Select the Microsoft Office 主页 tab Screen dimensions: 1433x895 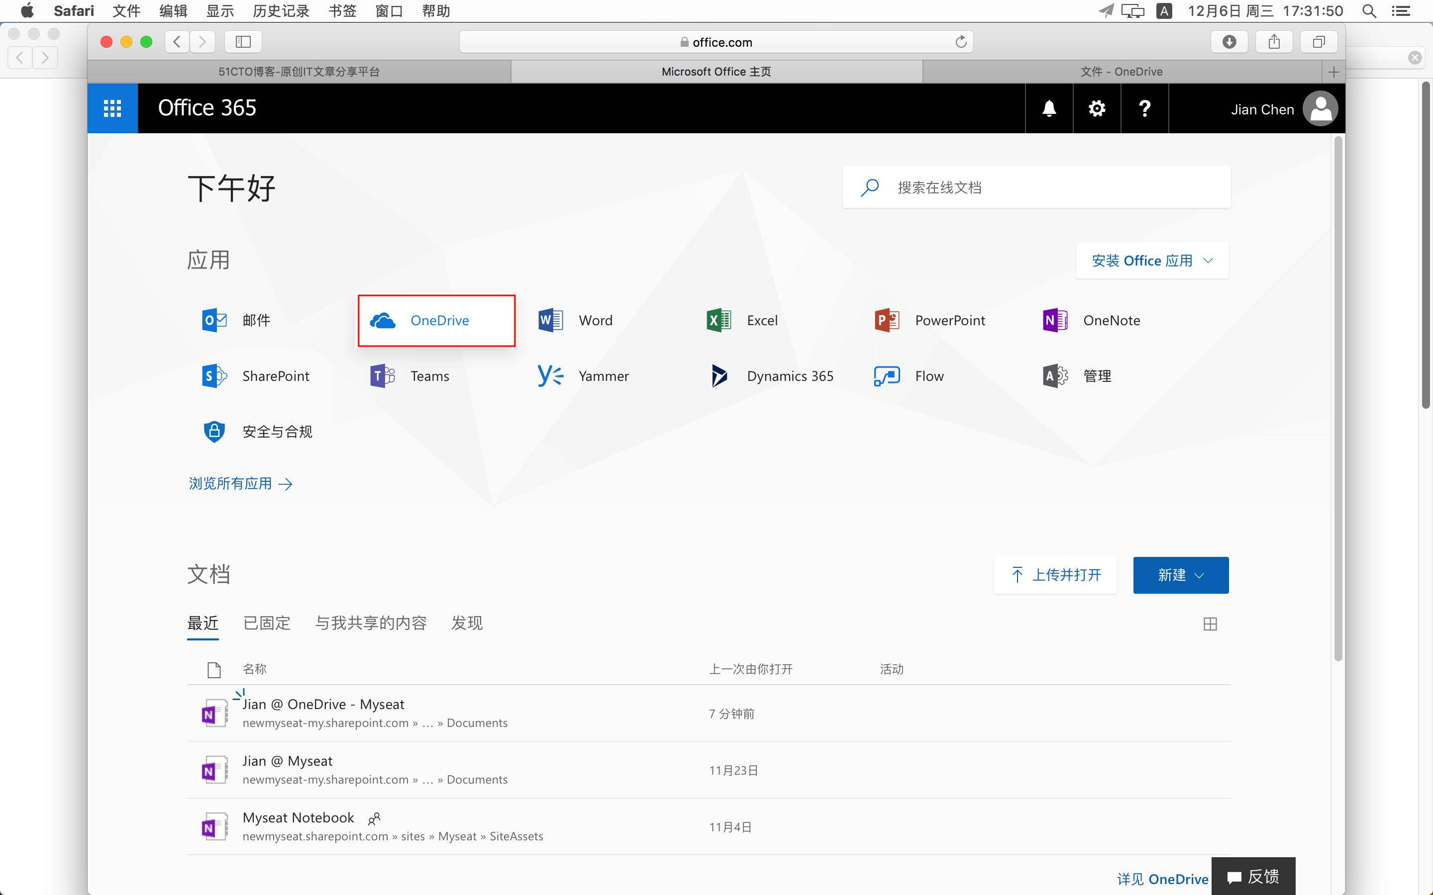pos(716,72)
